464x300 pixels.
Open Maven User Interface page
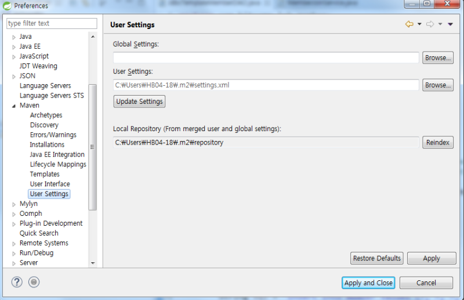50,184
